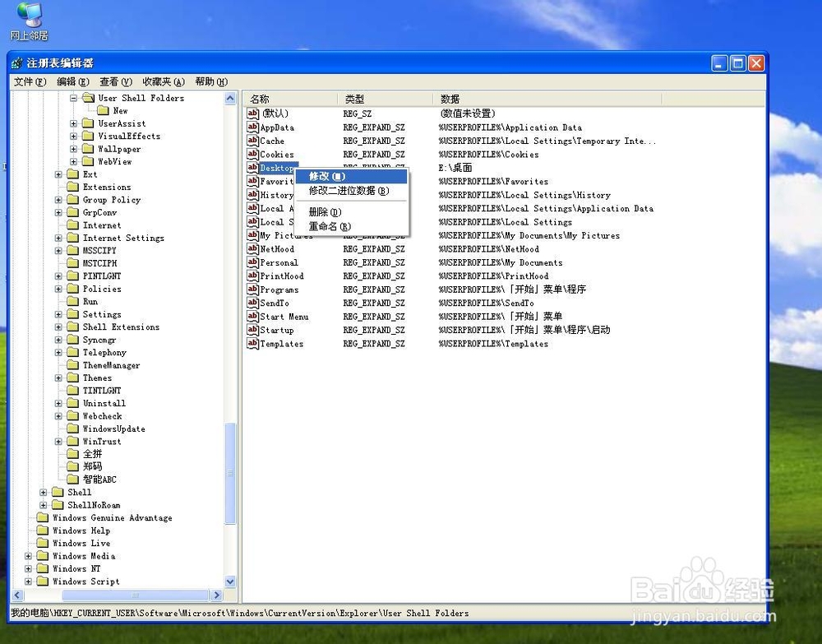Expand the Group Policy key
Viewport: 822px width, 644px height.
[58, 200]
